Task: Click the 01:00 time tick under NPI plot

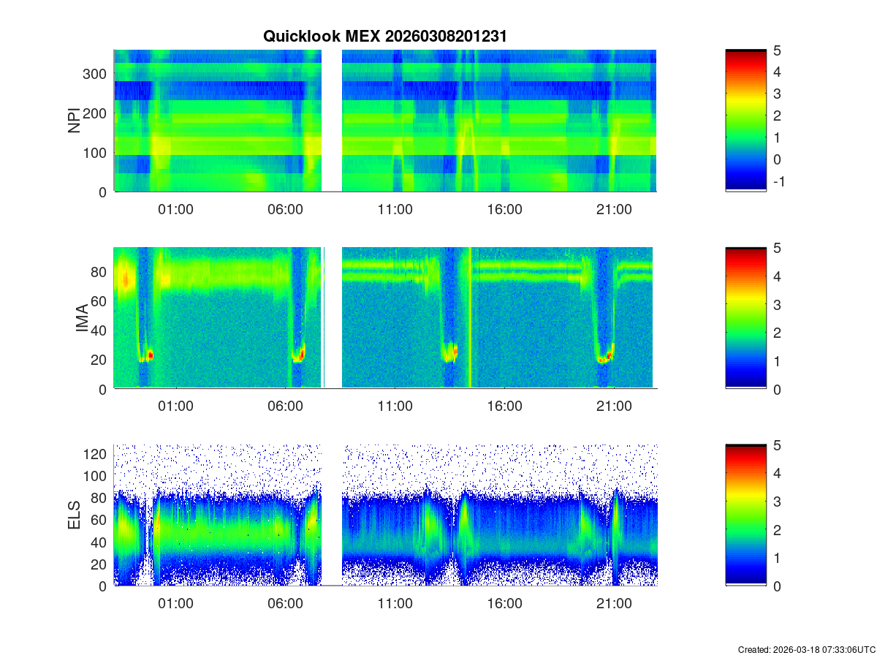Action: coord(175,209)
